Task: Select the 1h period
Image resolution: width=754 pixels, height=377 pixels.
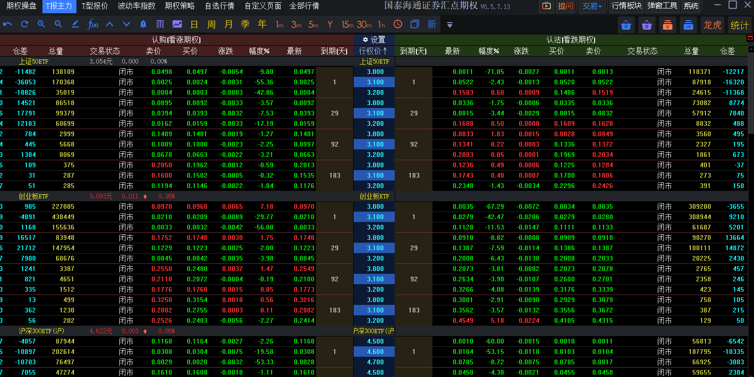Action: (x=381, y=25)
